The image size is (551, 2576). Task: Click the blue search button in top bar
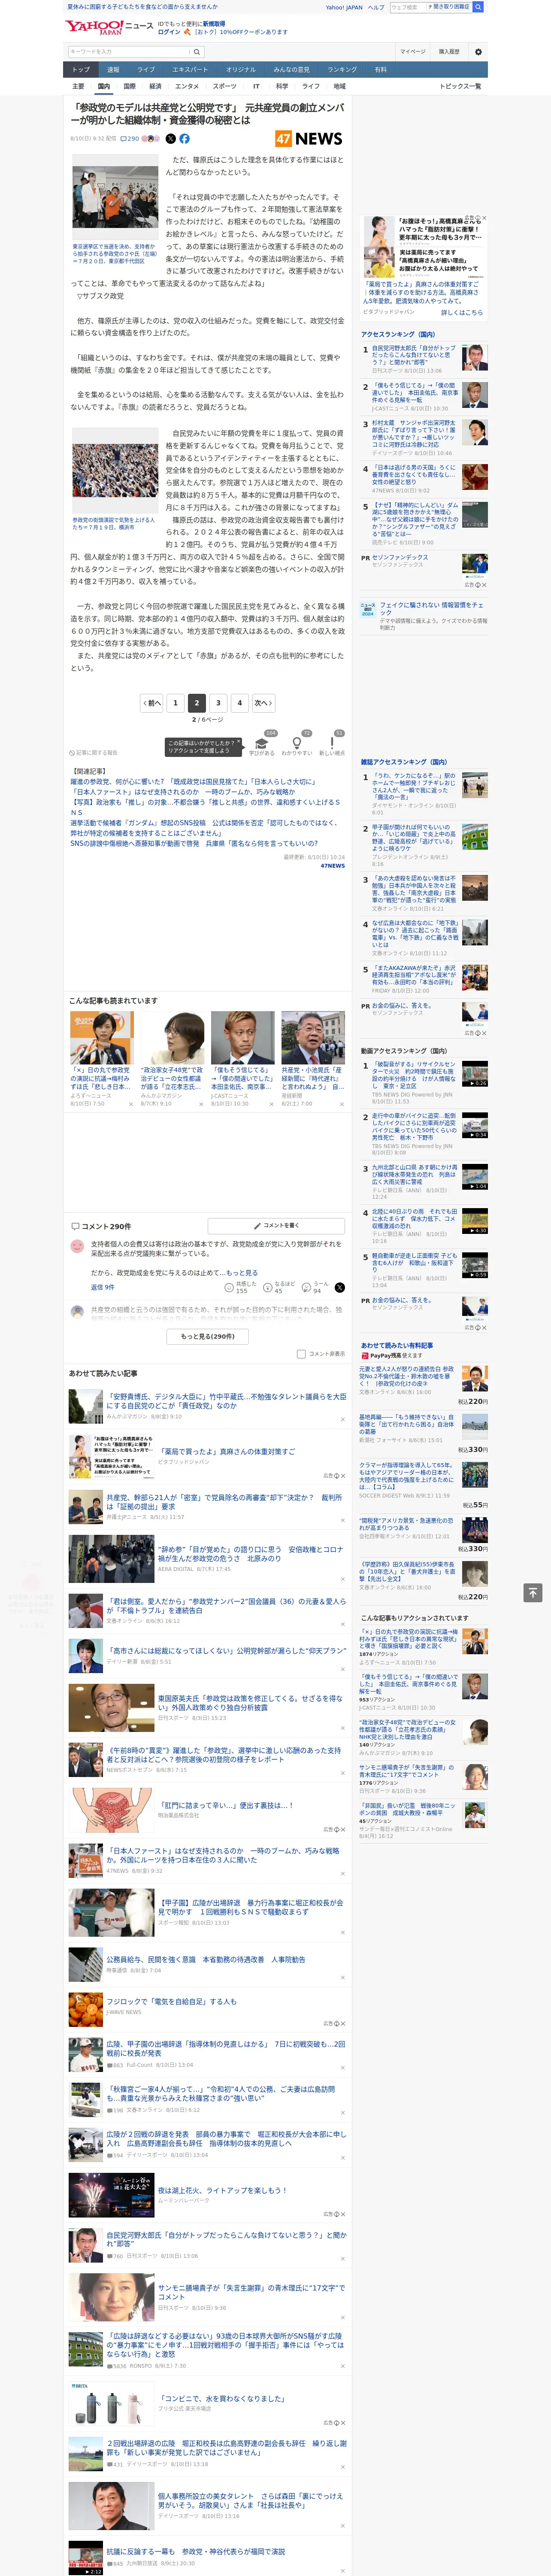(478, 7)
